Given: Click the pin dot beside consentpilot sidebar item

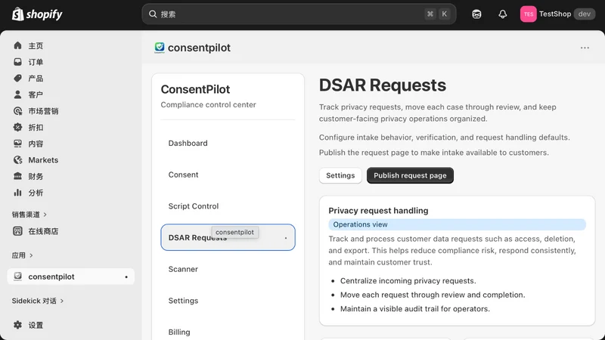Looking at the screenshot, I should click(x=126, y=277).
